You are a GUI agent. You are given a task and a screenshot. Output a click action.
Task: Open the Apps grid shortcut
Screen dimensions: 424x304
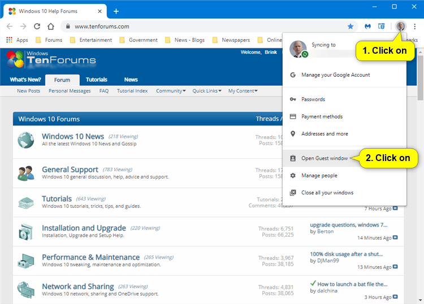click(x=17, y=40)
